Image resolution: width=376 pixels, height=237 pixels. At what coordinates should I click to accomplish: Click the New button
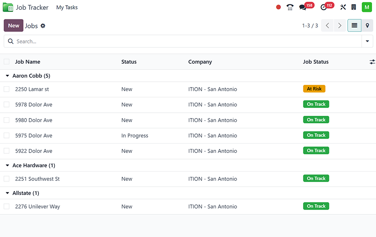click(x=14, y=26)
